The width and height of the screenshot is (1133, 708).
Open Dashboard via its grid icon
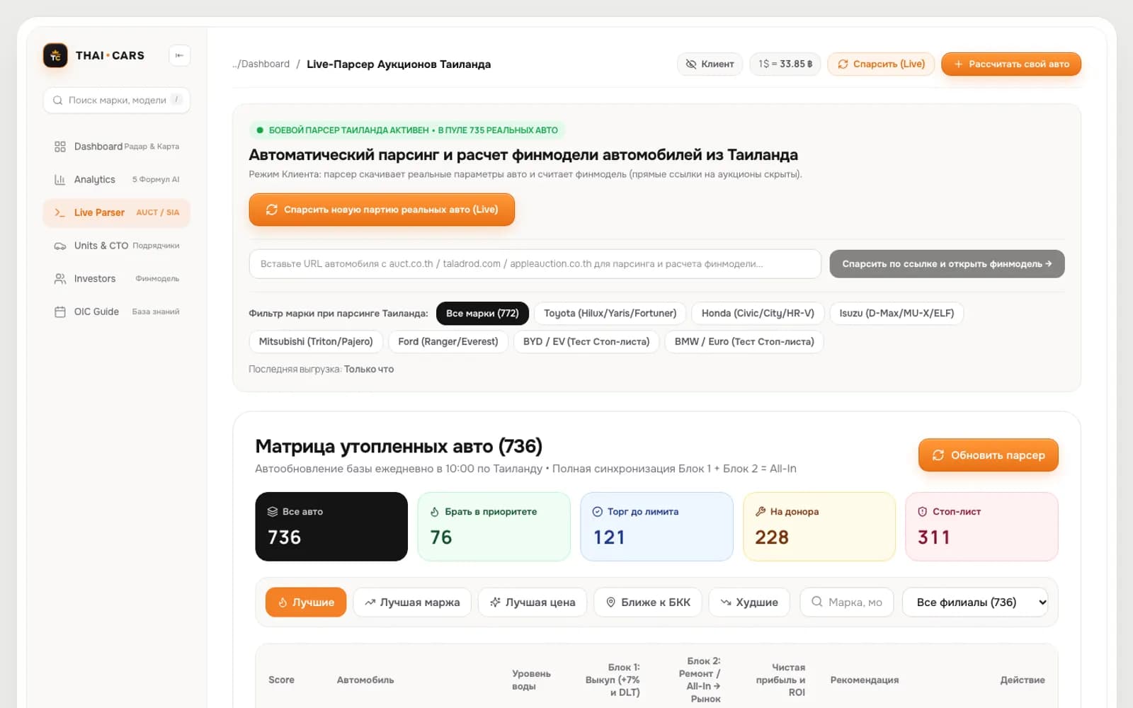point(60,147)
